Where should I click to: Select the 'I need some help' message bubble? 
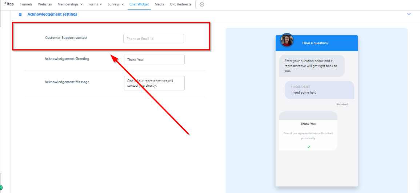(319, 90)
